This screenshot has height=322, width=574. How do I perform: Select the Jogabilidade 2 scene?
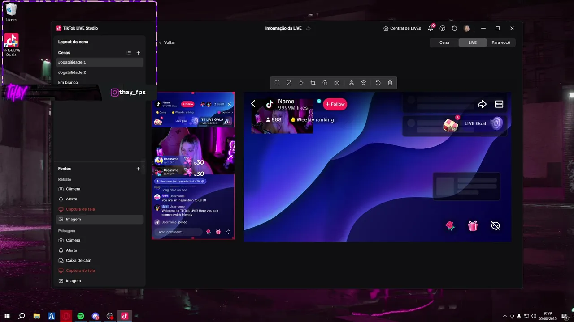coord(100,72)
